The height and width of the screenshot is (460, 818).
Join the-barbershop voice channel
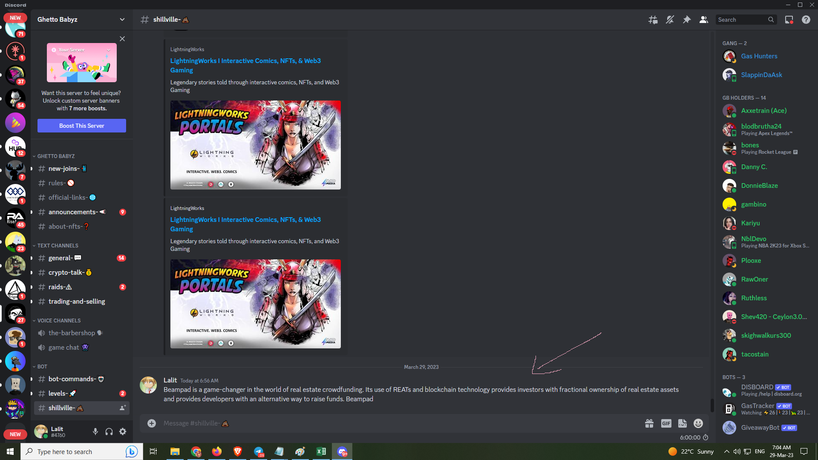[x=82, y=333]
